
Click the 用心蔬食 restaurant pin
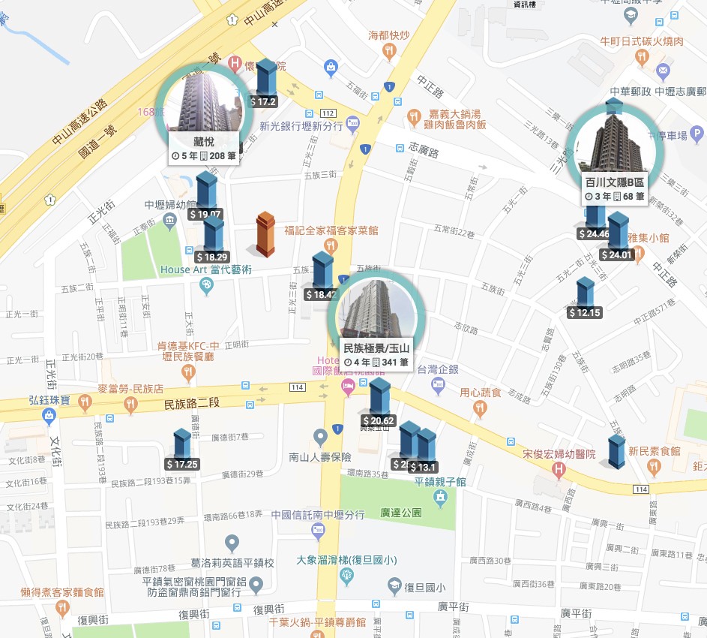tap(480, 409)
